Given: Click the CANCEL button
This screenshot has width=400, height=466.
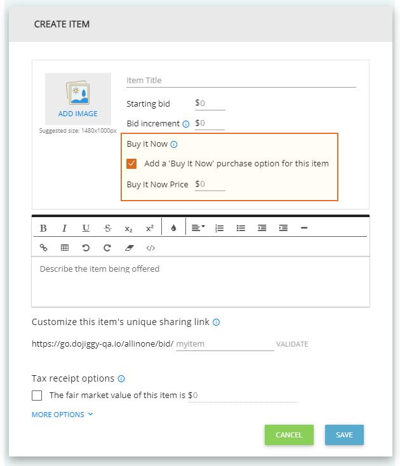Looking at the screenshot, I should click(289, 435).
